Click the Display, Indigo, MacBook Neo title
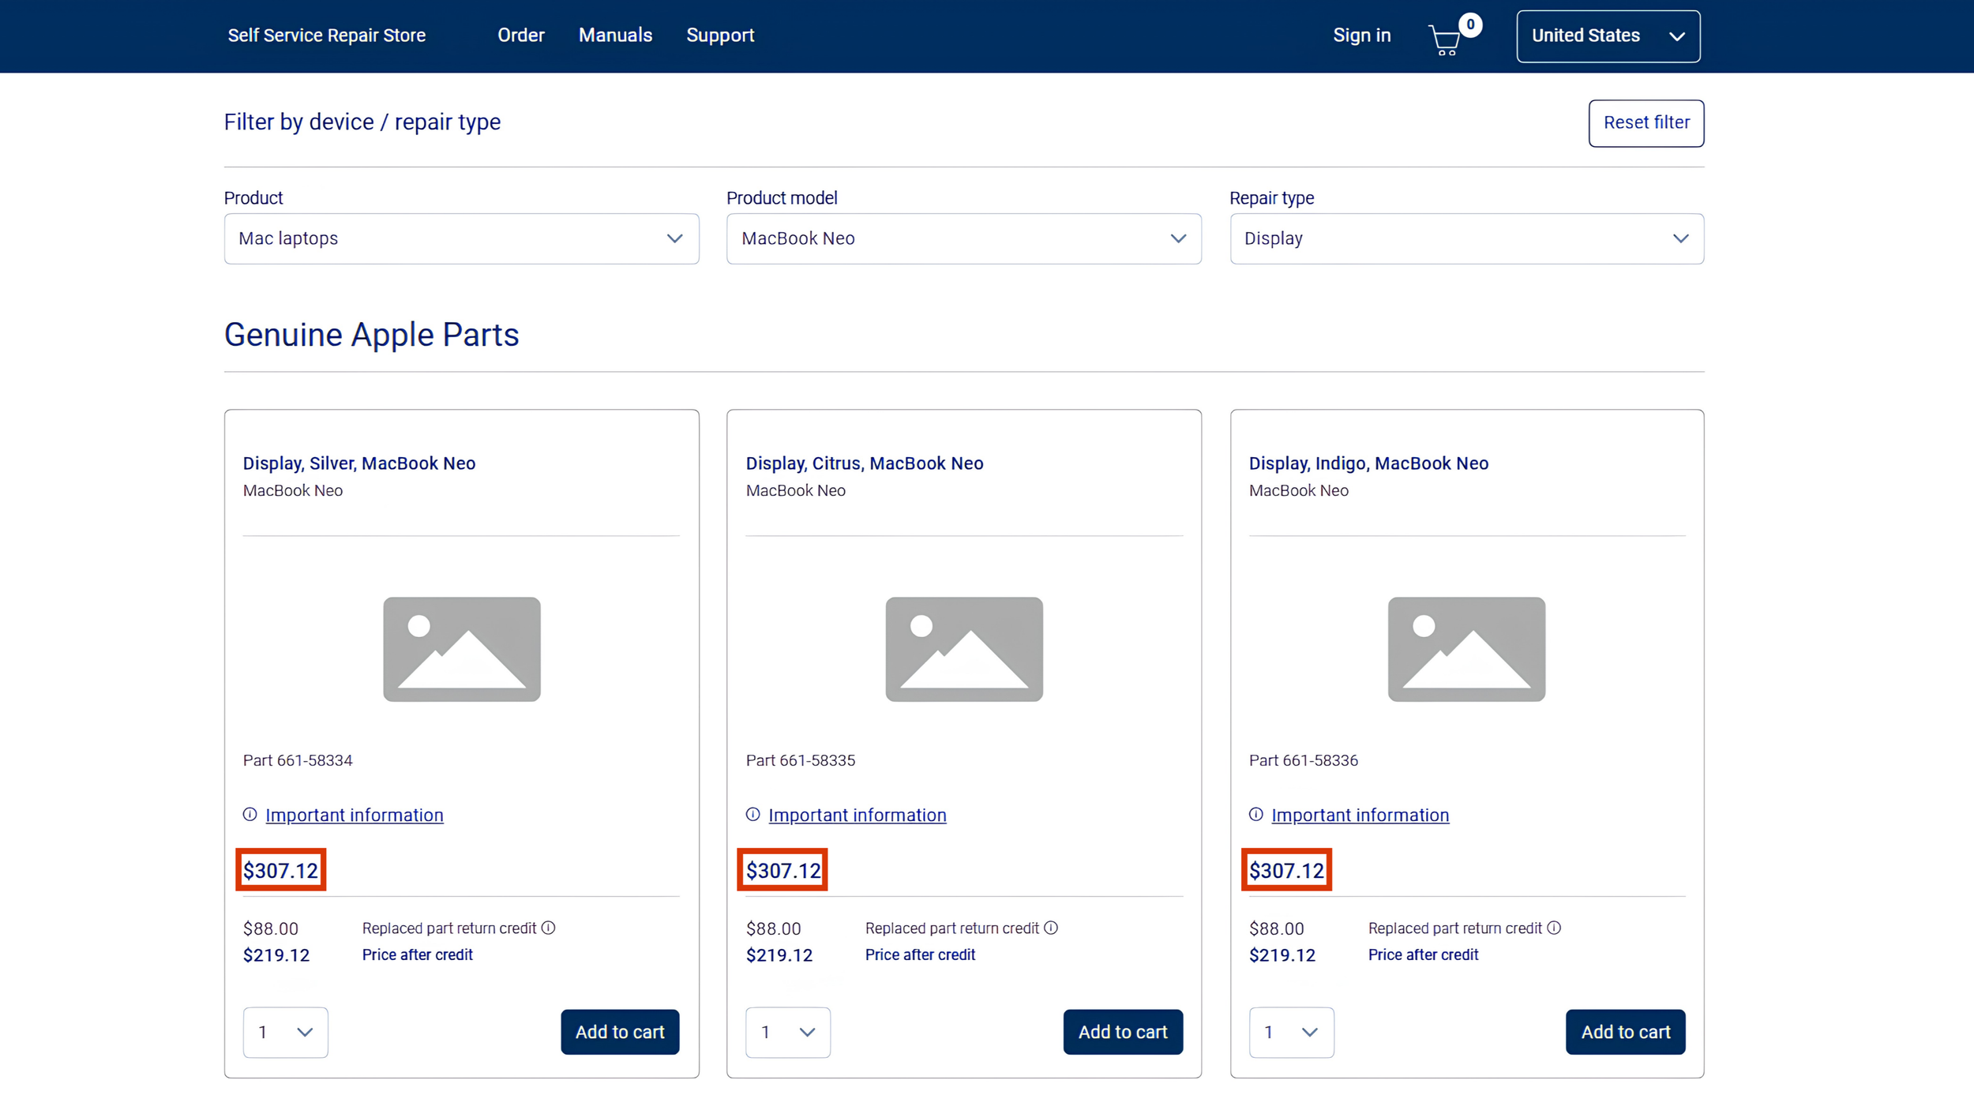1974x1110 pixels. pos(1368,463)
